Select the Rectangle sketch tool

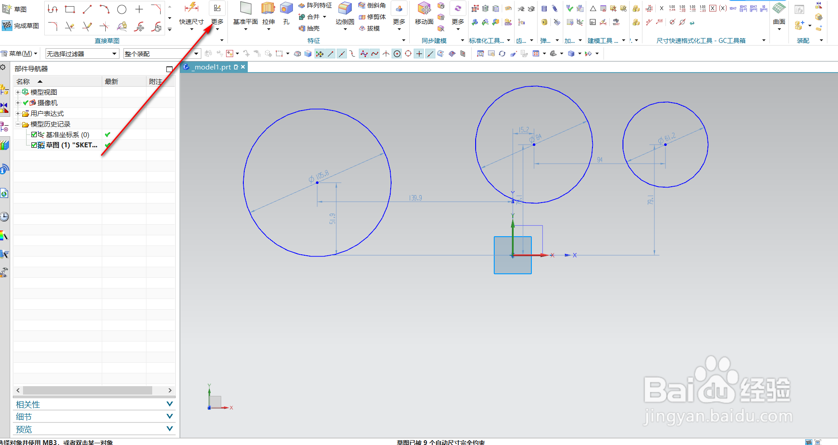pos(70,9)
